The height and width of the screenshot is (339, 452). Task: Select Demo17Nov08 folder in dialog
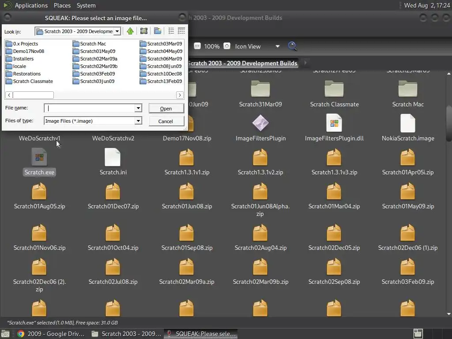coord(25,51)
